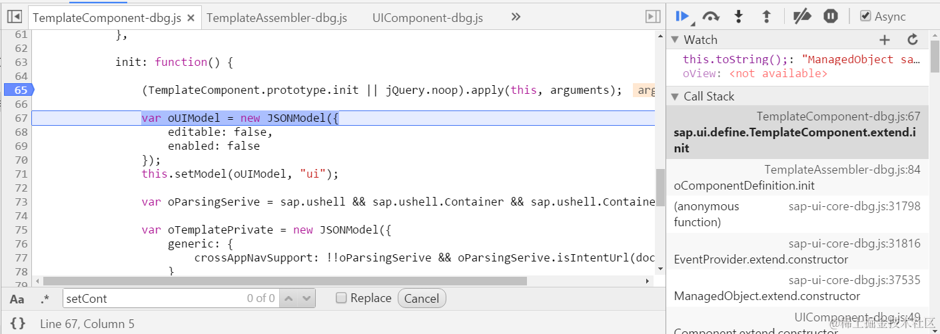Refresh watch expressions
This screenshot has width=940, height=334.
tap(913, 40)
